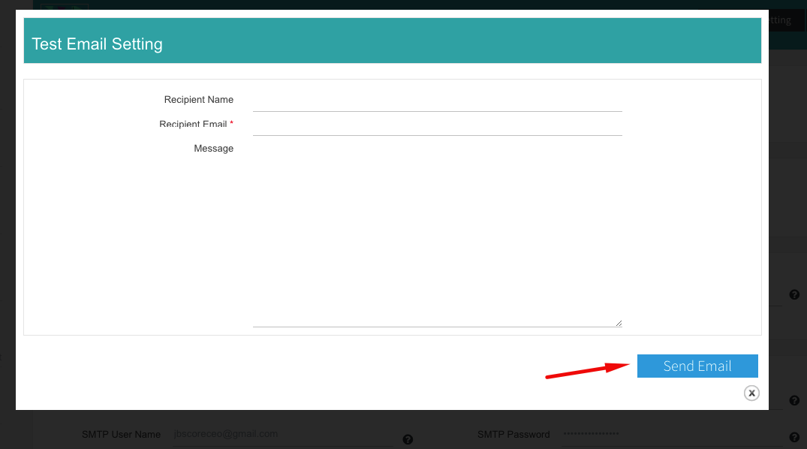This screenshot has width=807, height=449.
Task: Click the SMTP Password label
Action: [513, 435]
